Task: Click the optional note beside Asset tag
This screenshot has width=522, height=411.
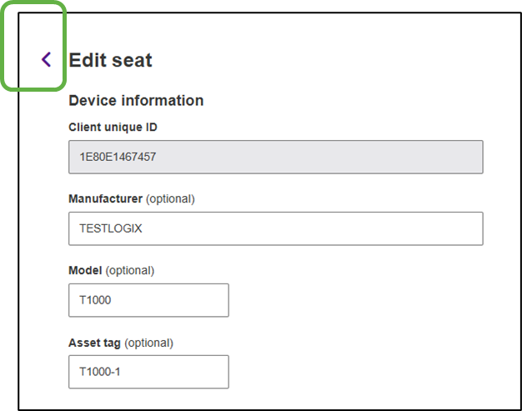Action: click(148, 343)
